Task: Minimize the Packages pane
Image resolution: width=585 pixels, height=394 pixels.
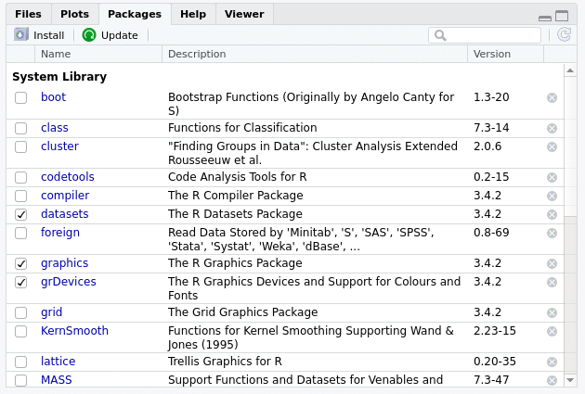Action: point(544,17)
